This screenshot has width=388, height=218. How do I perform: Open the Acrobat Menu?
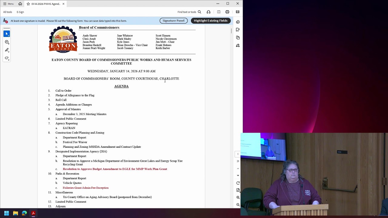tap(8, 4)
